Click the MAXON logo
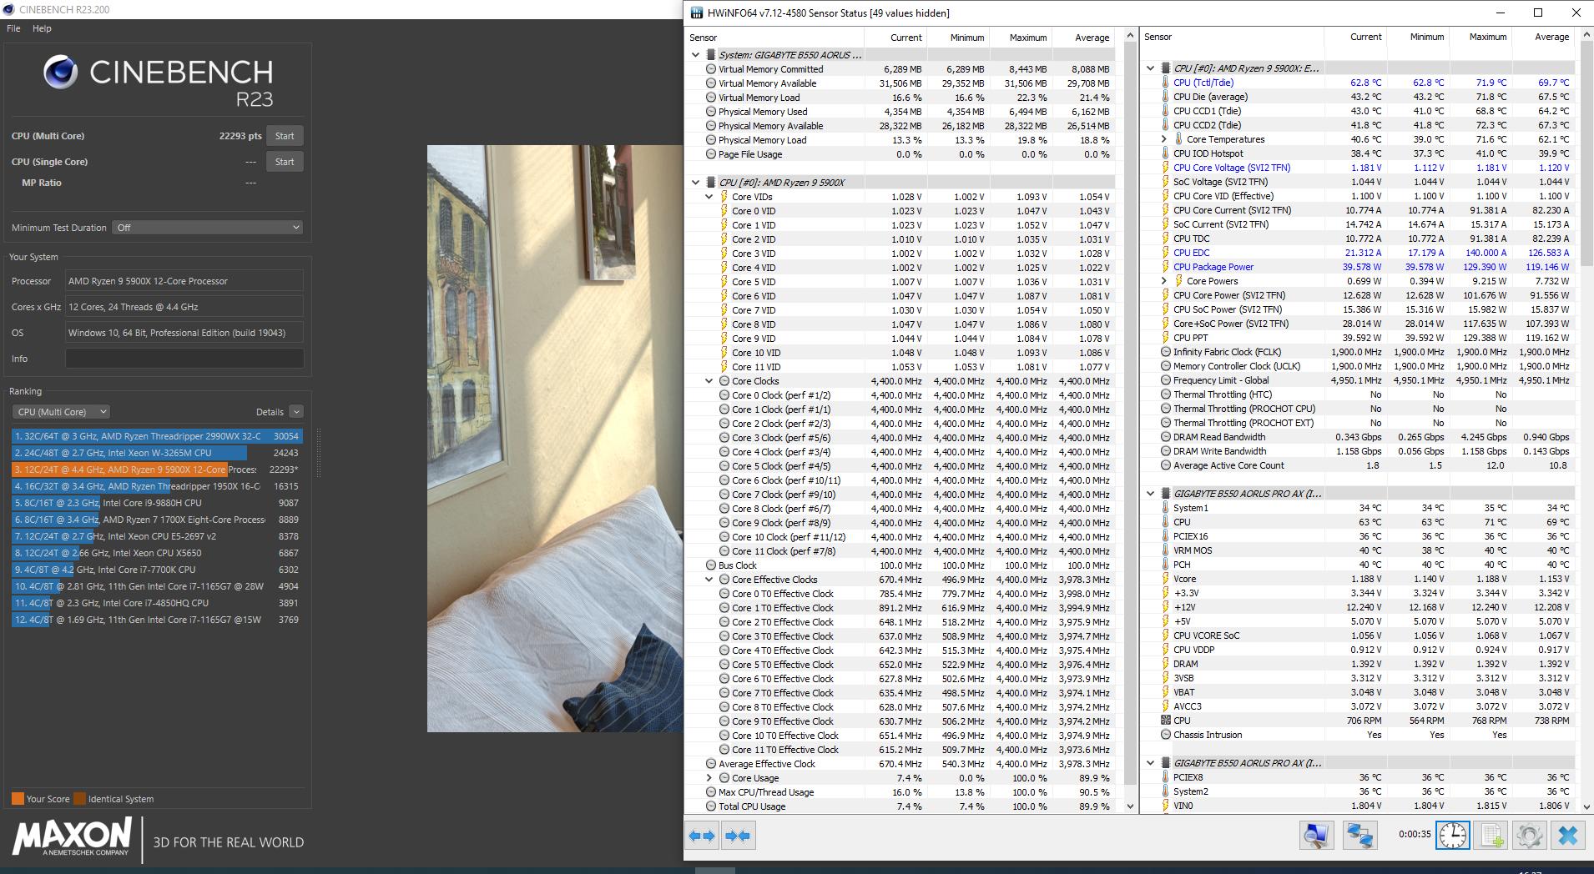The height and width of the screenshot is (874, 1594). point(72,836)
